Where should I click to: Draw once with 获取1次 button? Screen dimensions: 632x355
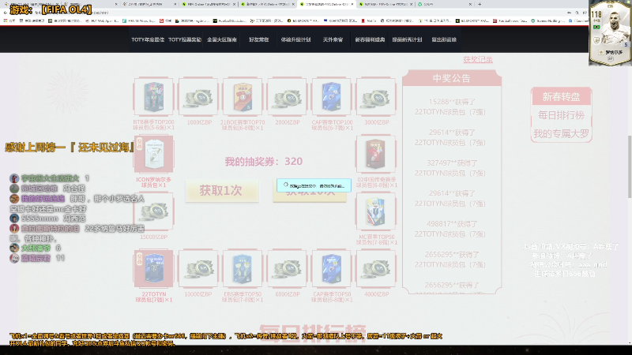(222, 190)
